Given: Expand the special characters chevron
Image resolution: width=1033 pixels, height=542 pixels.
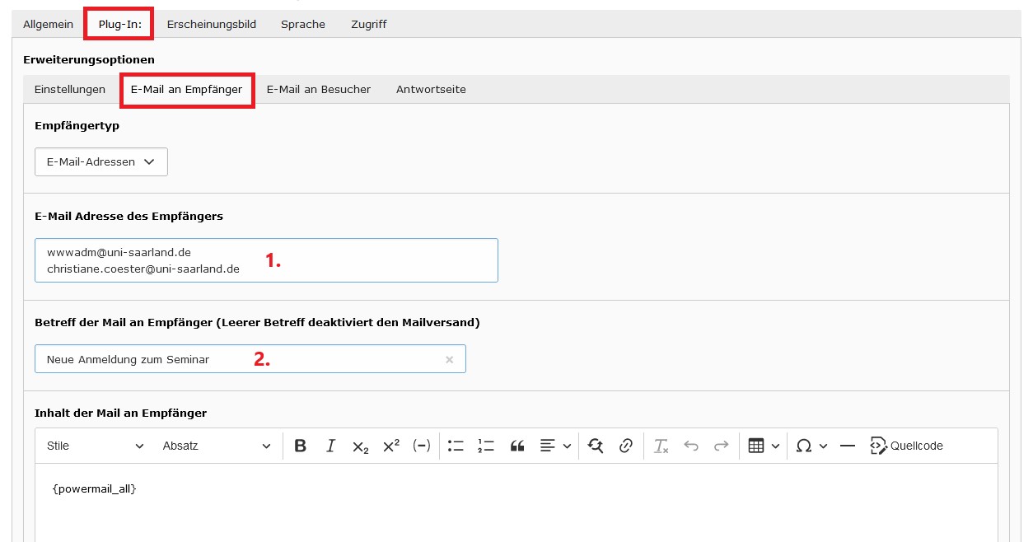Looking at the screenshot, I should coord(823,446).
